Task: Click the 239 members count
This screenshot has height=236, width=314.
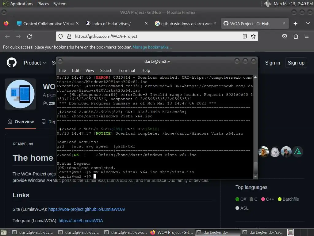Action: (49, 103)
